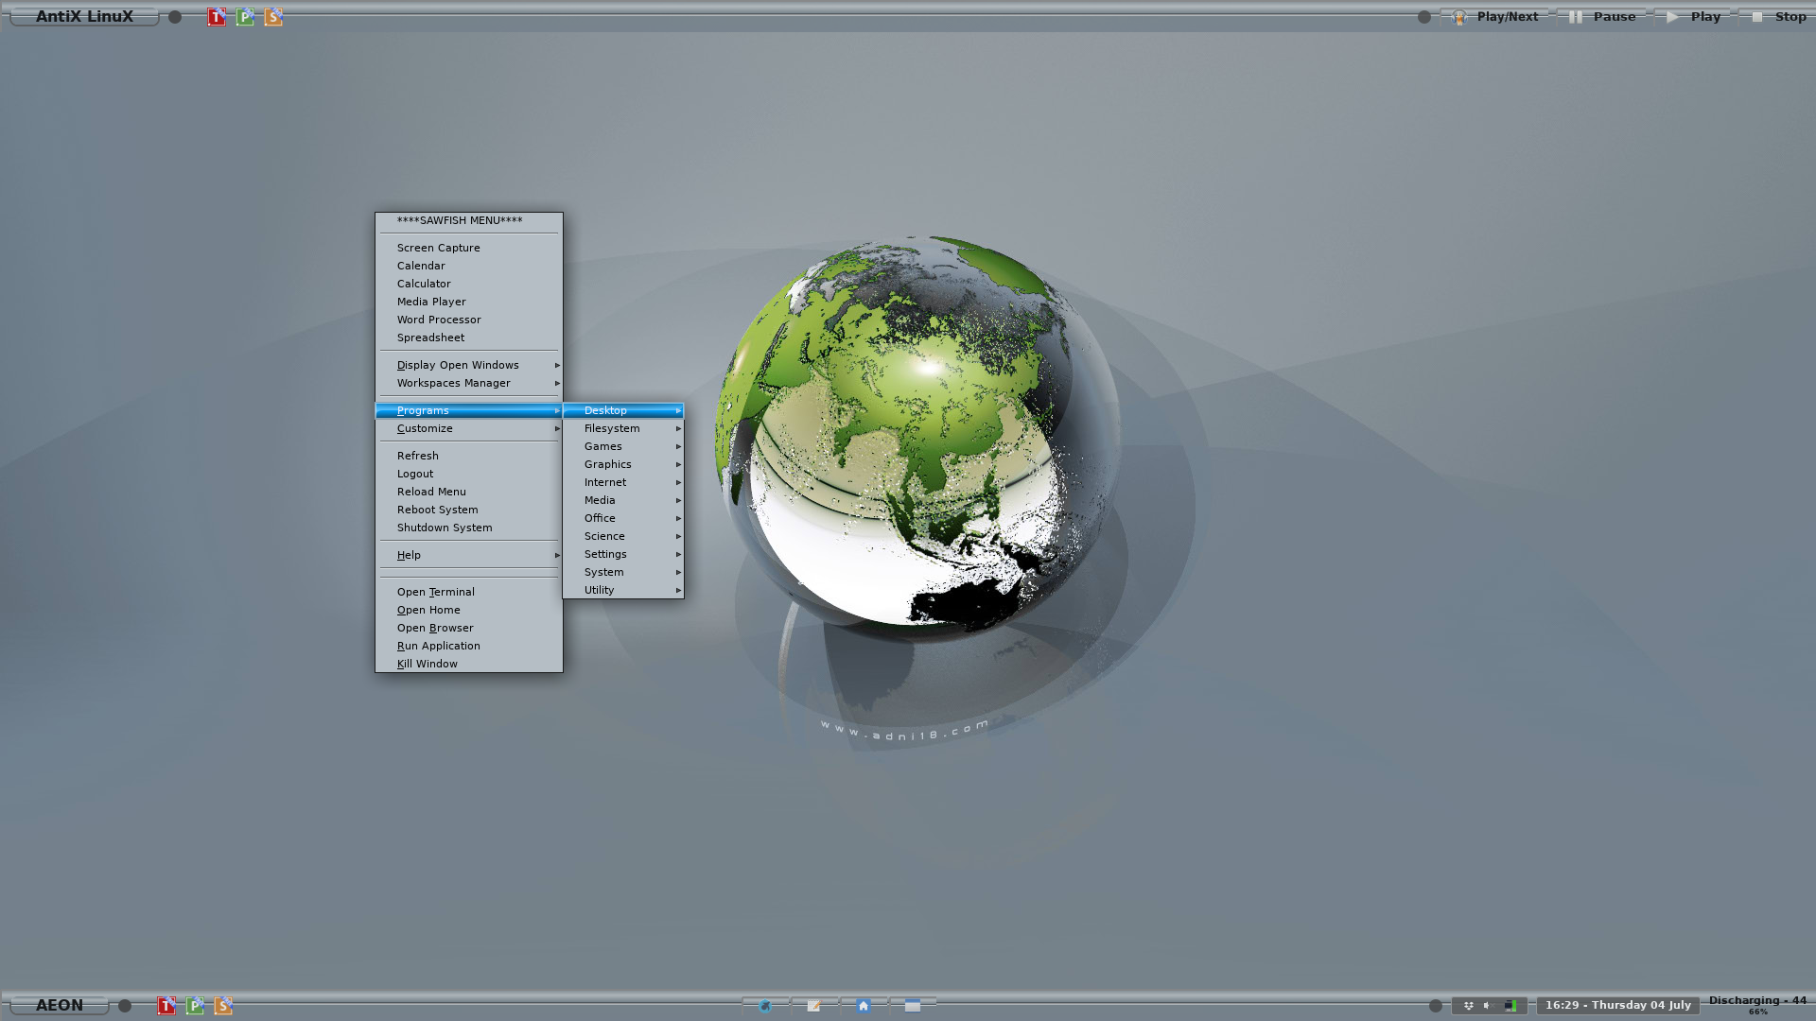Select Calculator from Sawfish menu

tap(469, 284)
